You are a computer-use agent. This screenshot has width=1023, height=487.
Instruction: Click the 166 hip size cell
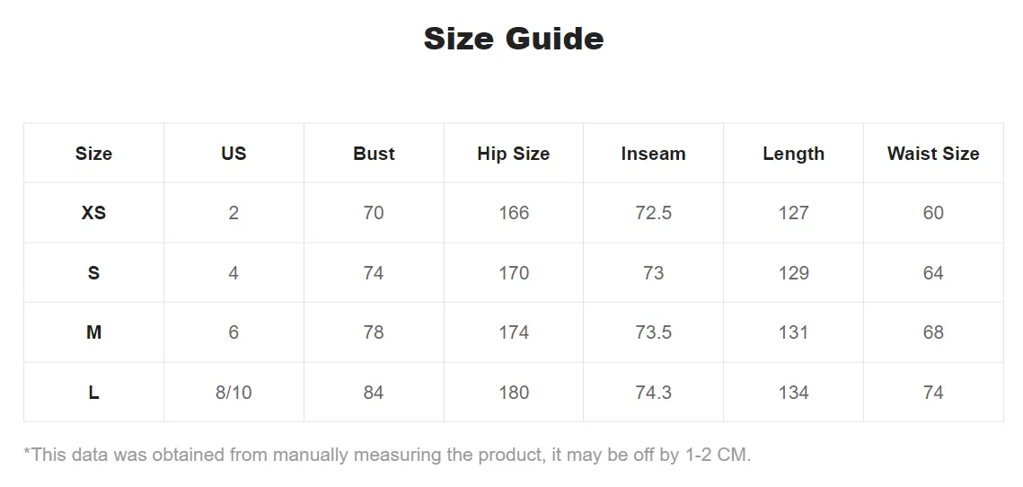[514, 213]
